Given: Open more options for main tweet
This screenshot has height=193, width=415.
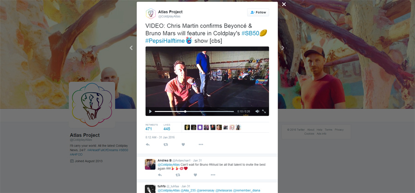Looking at the screenshot, I should pyautogui.click(x=201, y=145).
